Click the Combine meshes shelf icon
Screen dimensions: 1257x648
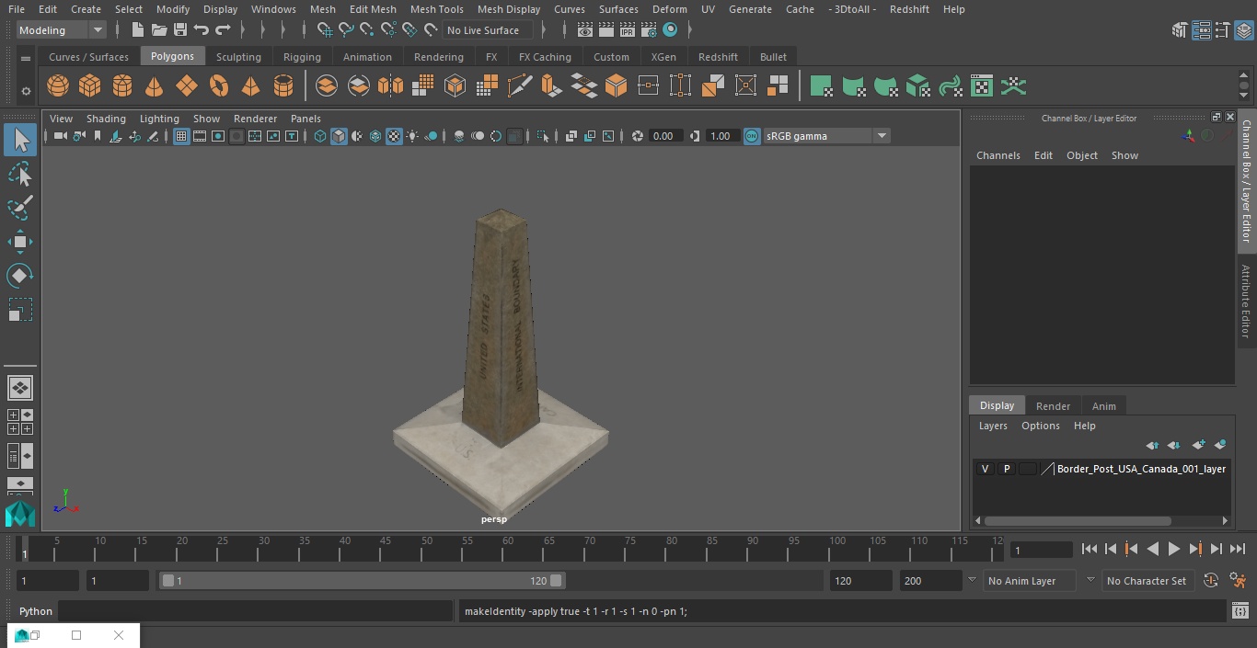tap(327, 86)
